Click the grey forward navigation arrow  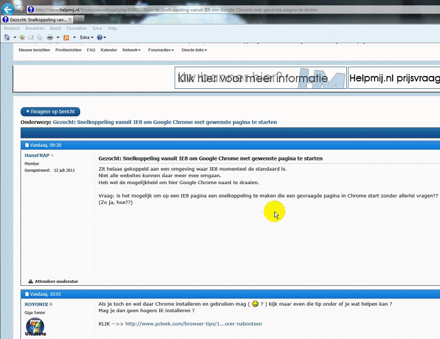pyautogui.click(x=20, y=9)
